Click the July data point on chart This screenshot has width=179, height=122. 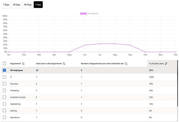100,44
